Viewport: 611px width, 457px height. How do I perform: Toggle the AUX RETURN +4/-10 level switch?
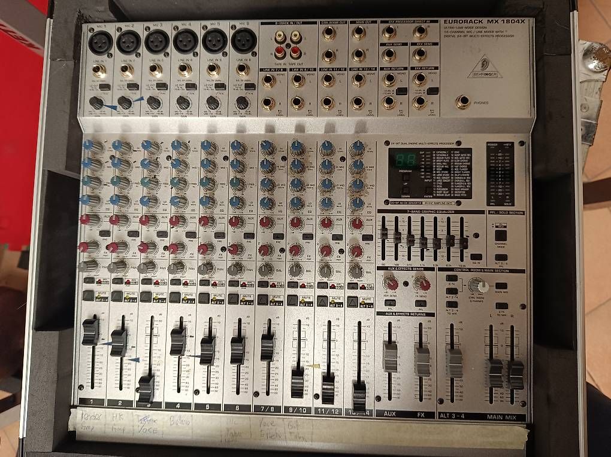402,92
